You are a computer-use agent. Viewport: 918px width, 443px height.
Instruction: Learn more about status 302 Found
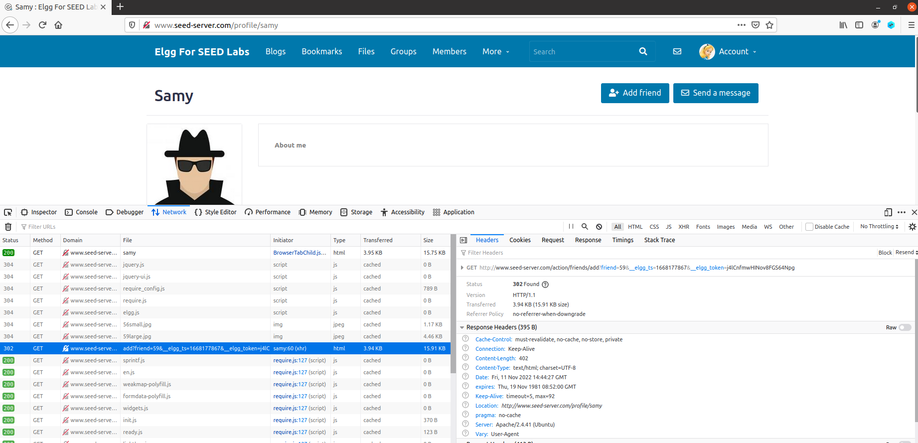click(x=545, y=285)
